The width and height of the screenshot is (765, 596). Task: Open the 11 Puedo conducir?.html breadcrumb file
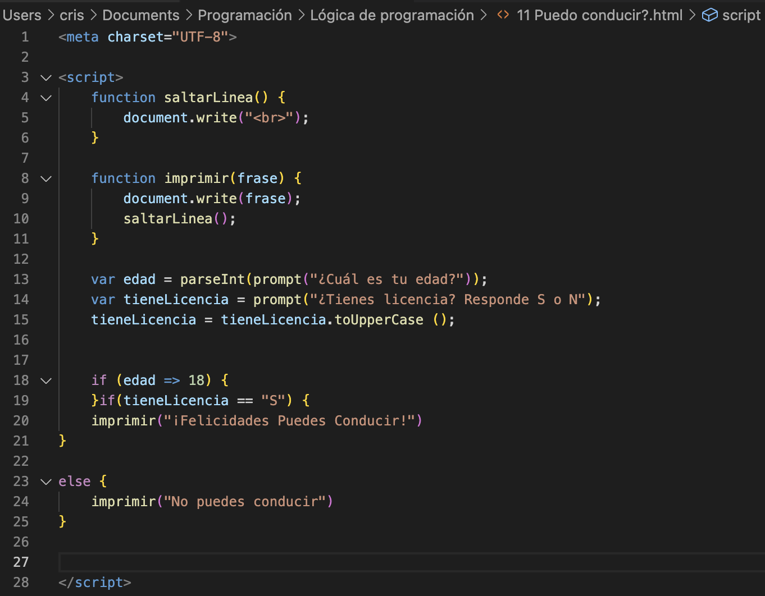(x=600, y=15)
